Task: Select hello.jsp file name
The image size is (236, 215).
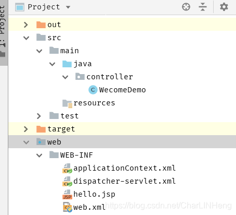Action: (x=94, y=194)
